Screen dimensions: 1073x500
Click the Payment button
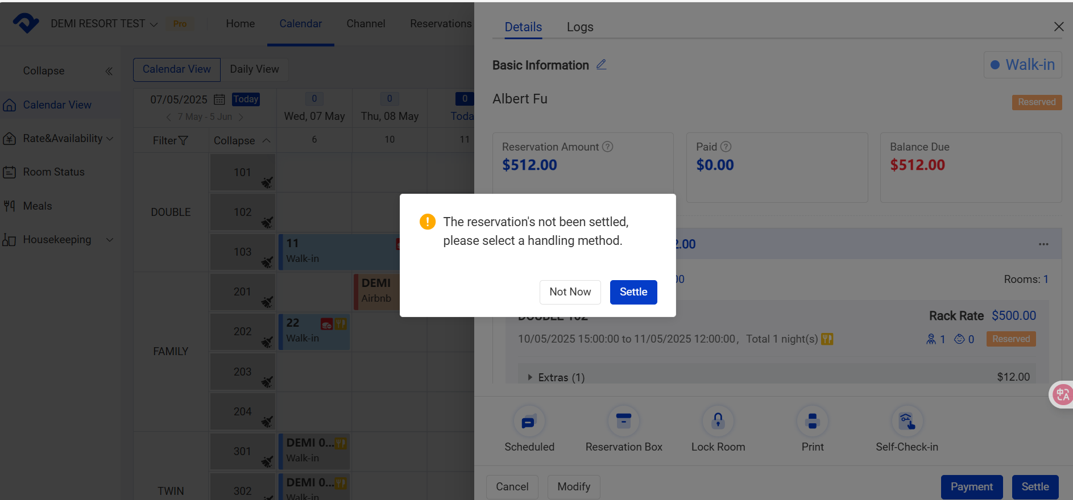(x=971, y=487)
